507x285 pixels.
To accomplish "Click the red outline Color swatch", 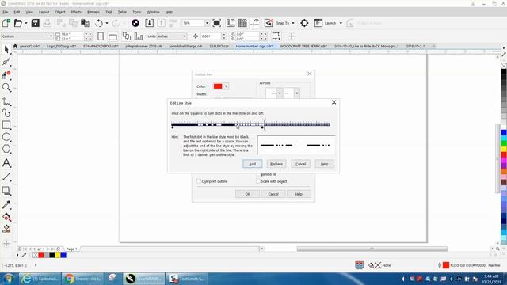I will pyautogui.click(x=218, y=86).
